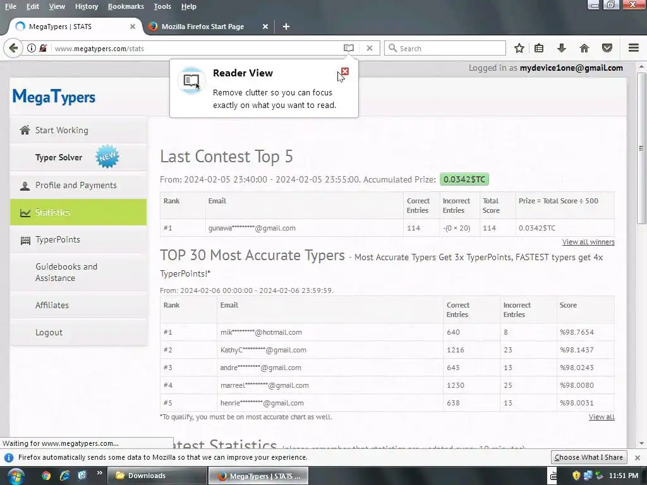Viewport: 647px width, 485px height.
Task: Open a new tab with the plus button
Action: tap(286, 27)
